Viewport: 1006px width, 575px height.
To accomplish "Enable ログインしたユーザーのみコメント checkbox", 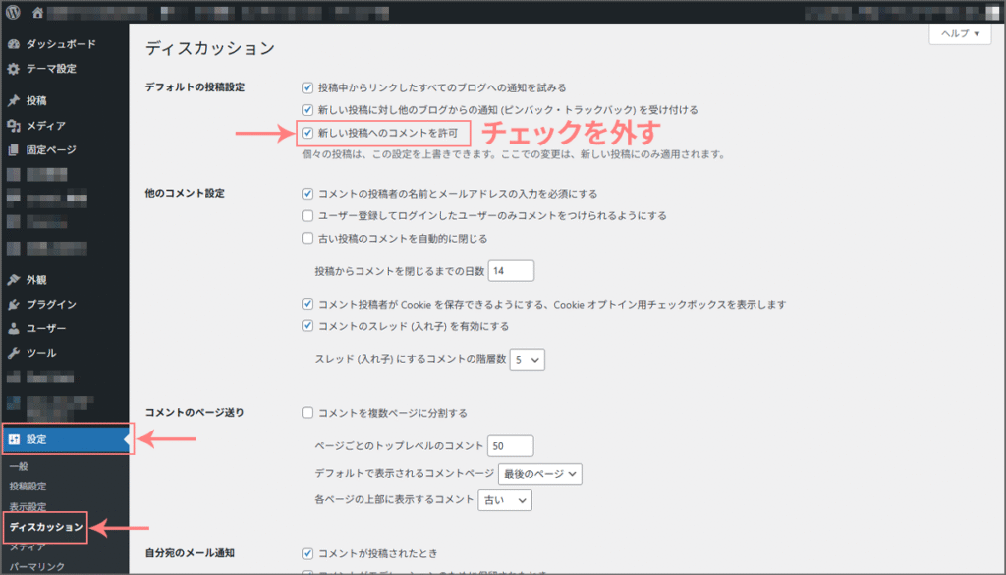I will pos(307,216).
